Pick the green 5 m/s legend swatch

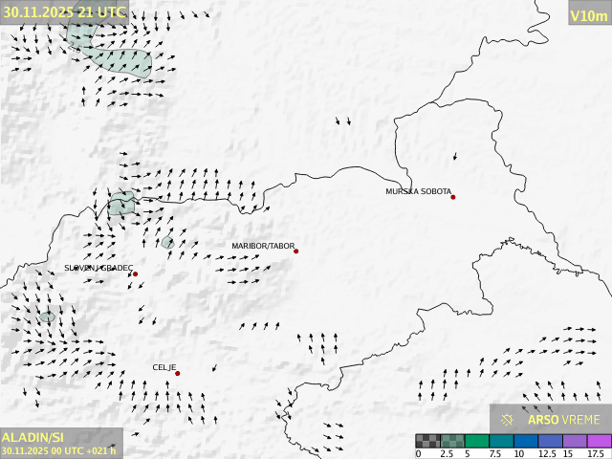(476, 441)
